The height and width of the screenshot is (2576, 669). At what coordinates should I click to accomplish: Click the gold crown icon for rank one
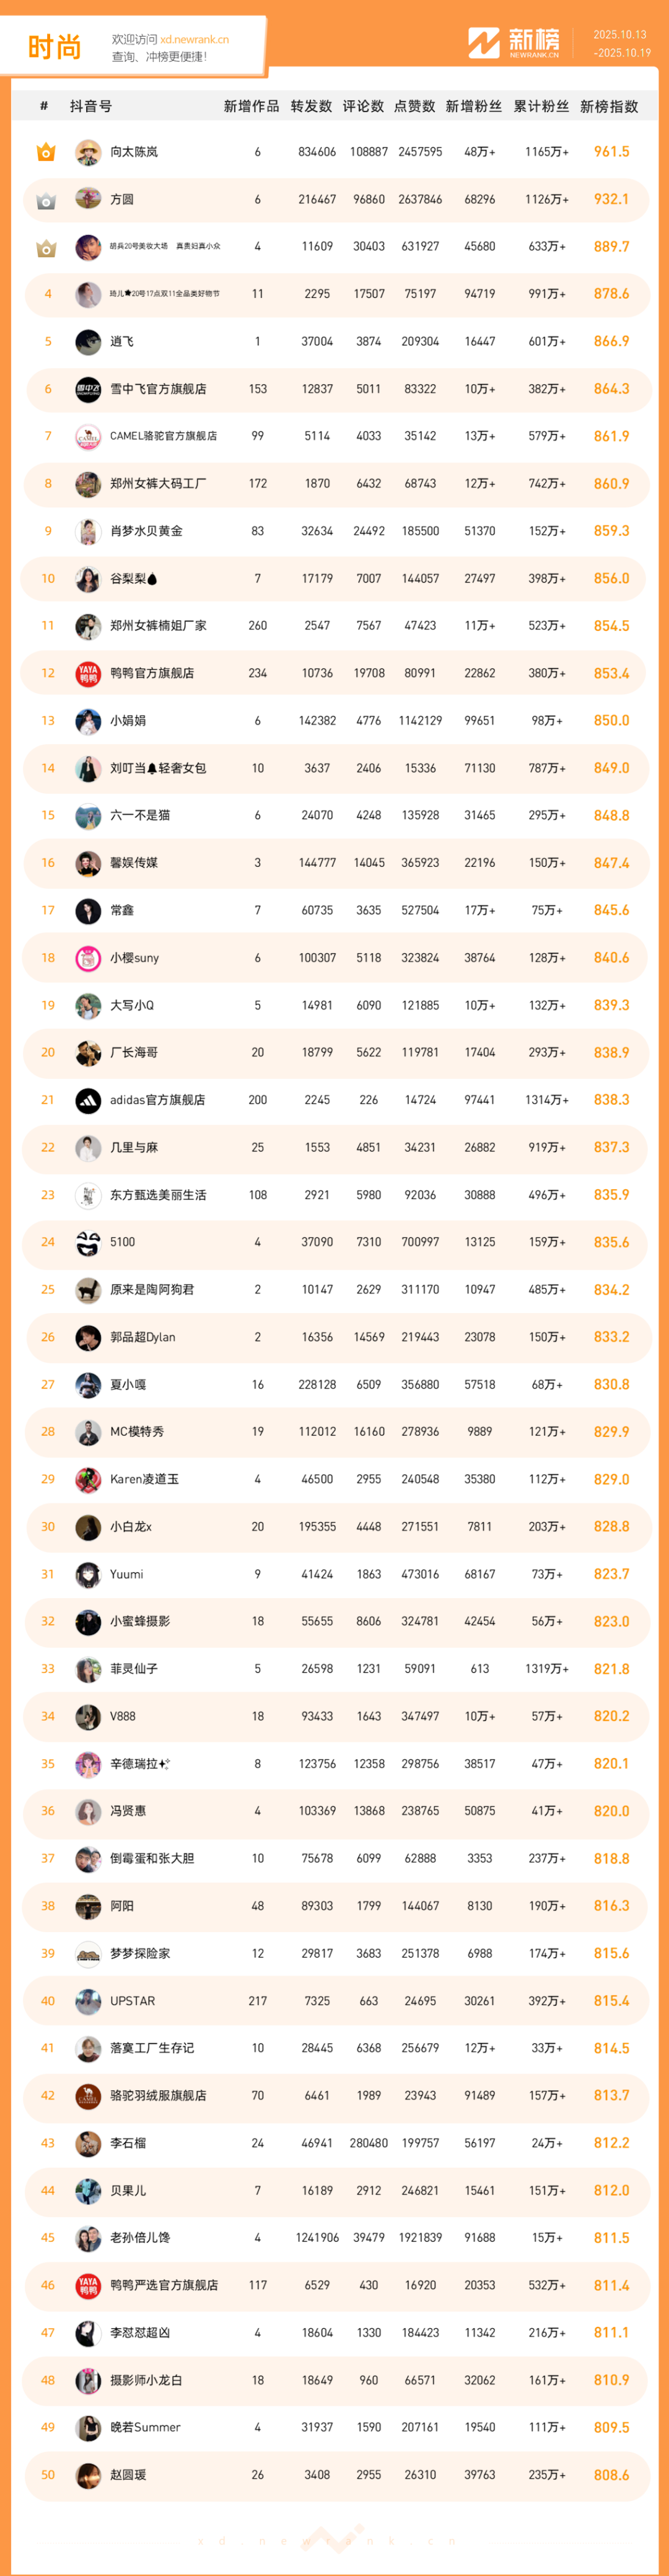coord(46,153)
